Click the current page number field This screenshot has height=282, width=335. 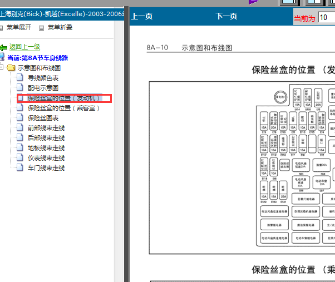tap(327, 17)
